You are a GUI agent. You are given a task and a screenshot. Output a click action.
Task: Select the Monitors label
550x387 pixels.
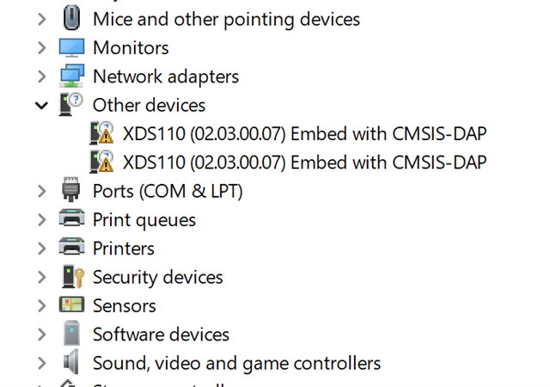131,47
